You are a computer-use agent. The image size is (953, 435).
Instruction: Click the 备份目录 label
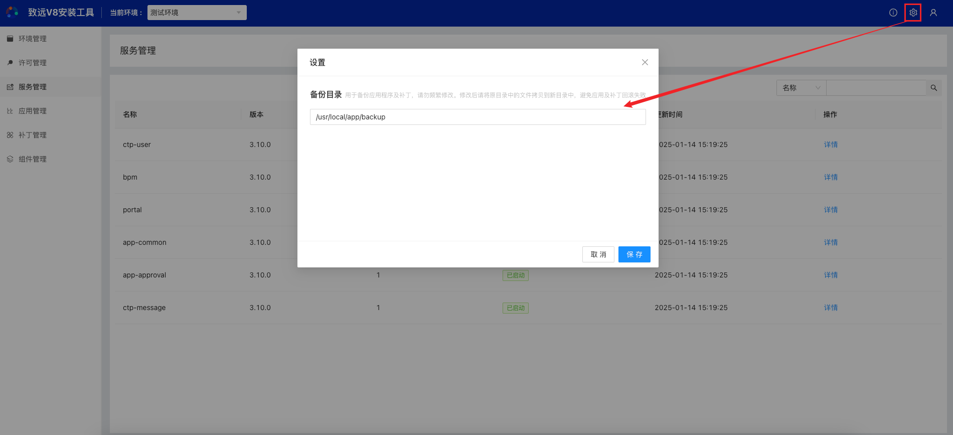pos(326,95)
